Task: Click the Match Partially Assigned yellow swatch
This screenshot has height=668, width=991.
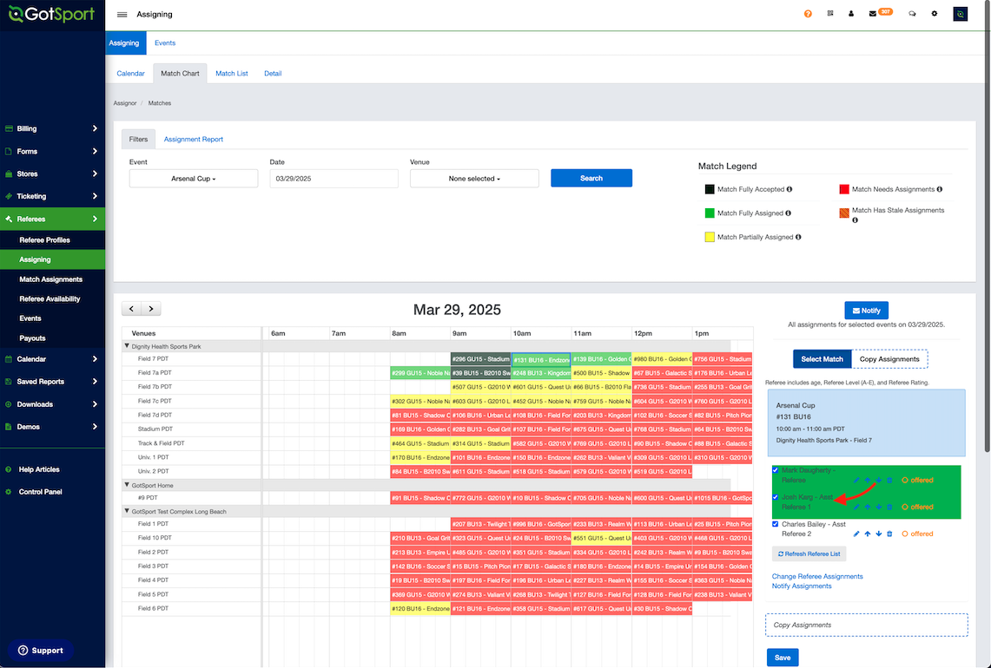Action: 710,238
